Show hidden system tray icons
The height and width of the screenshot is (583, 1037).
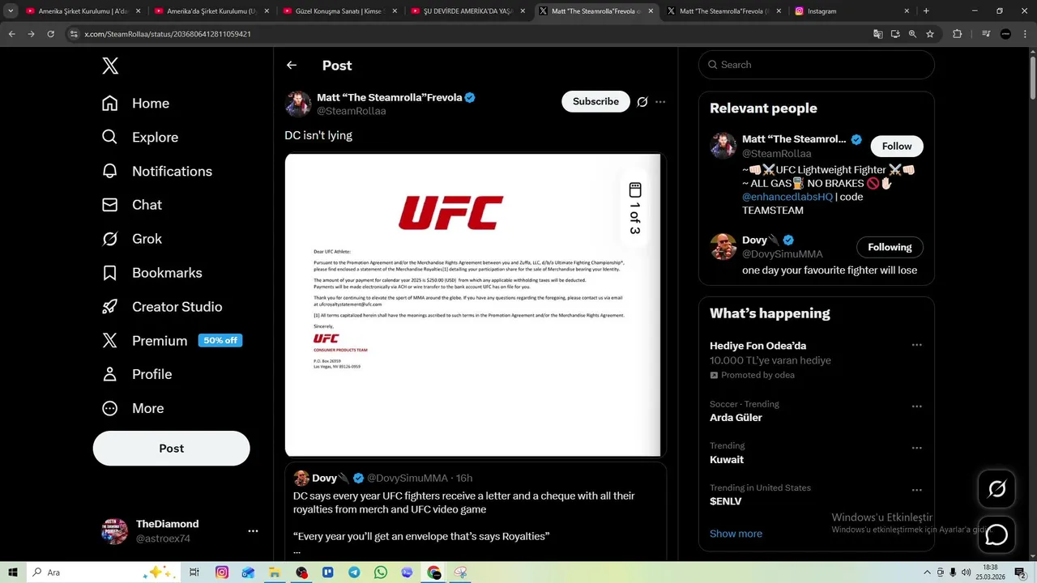pos(928,572)
